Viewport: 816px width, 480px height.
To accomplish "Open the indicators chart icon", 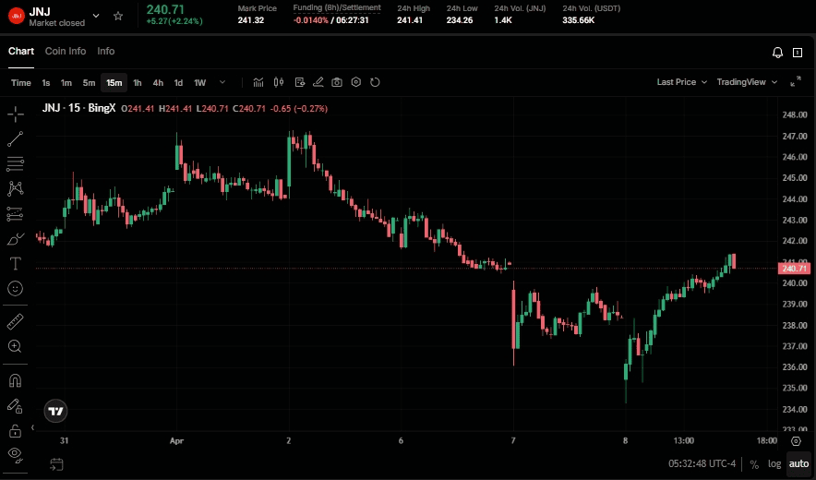I will (x=258, y=82).
